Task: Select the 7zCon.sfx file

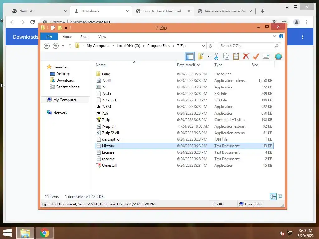Action: pyautogui.click(x=110, y=100)
